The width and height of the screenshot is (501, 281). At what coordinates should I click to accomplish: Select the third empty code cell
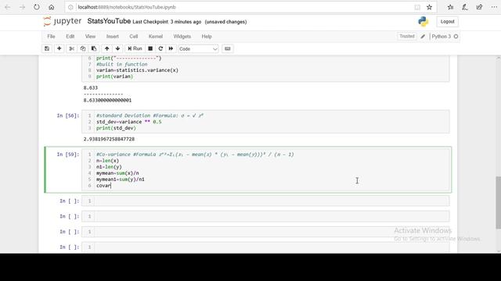266,232
